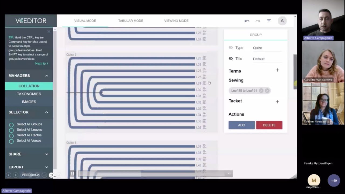The image size is (345, 194).
Task: Seek on the video progress bar
Action: (x=151, y=174)
